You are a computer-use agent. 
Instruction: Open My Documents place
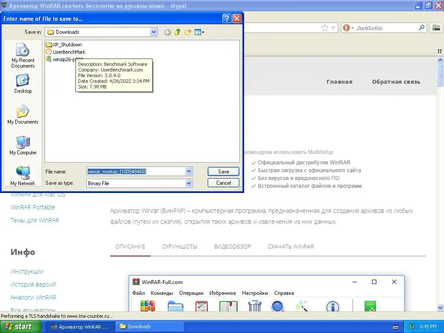pyautogui.click(x=23, y=114)
